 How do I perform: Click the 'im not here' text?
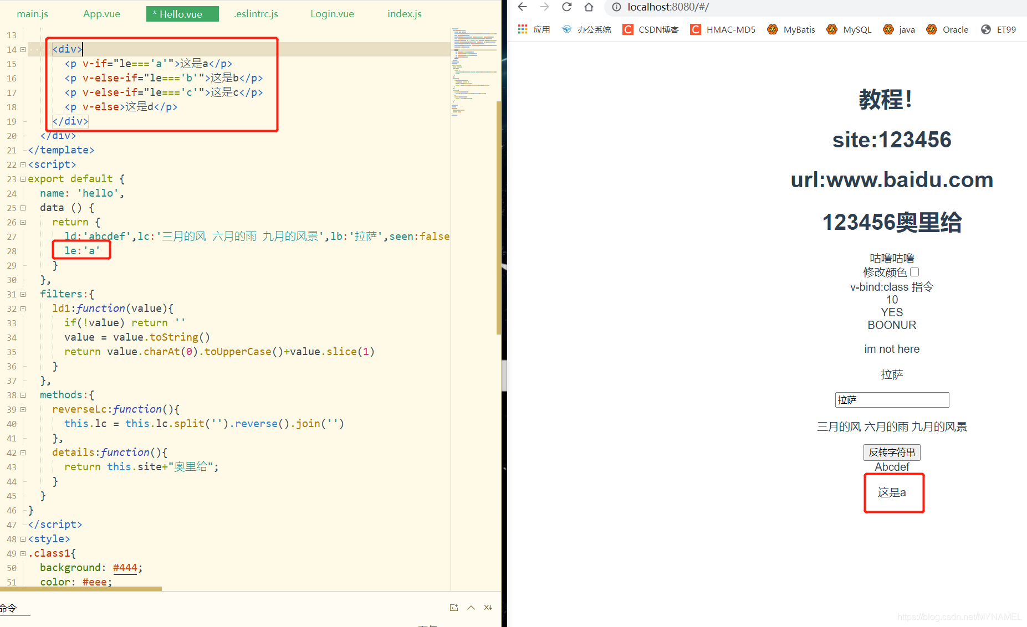pos(892,349)
